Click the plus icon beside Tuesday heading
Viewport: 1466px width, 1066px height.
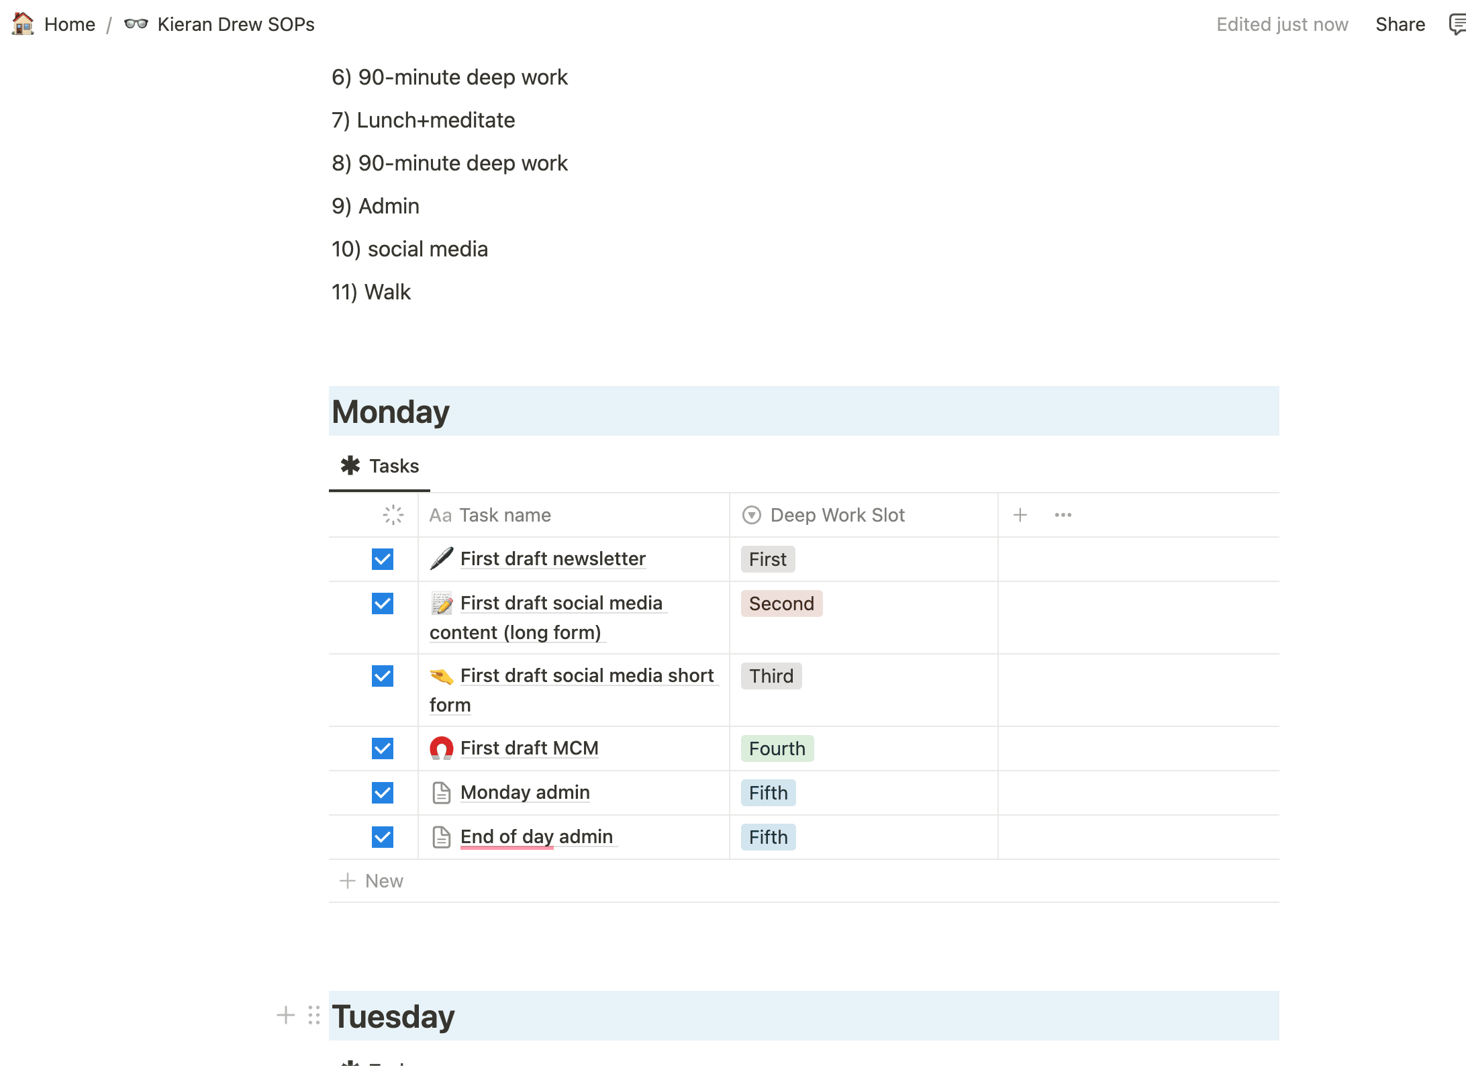285,1015
